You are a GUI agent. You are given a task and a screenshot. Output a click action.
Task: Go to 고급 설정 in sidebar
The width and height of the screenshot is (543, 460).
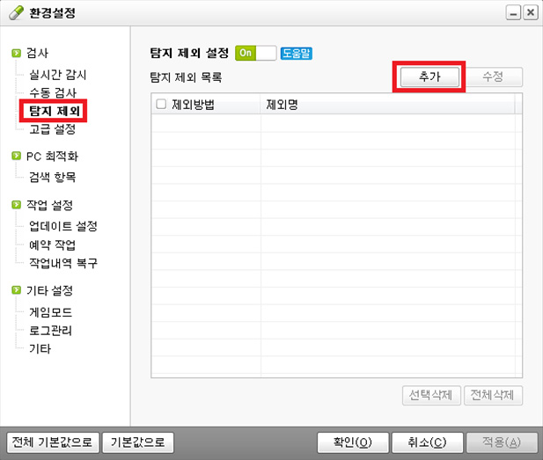(53, 129)
